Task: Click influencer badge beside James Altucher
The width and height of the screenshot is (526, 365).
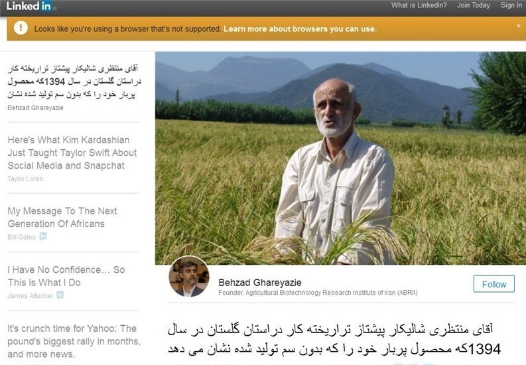Action: point(60,295)
